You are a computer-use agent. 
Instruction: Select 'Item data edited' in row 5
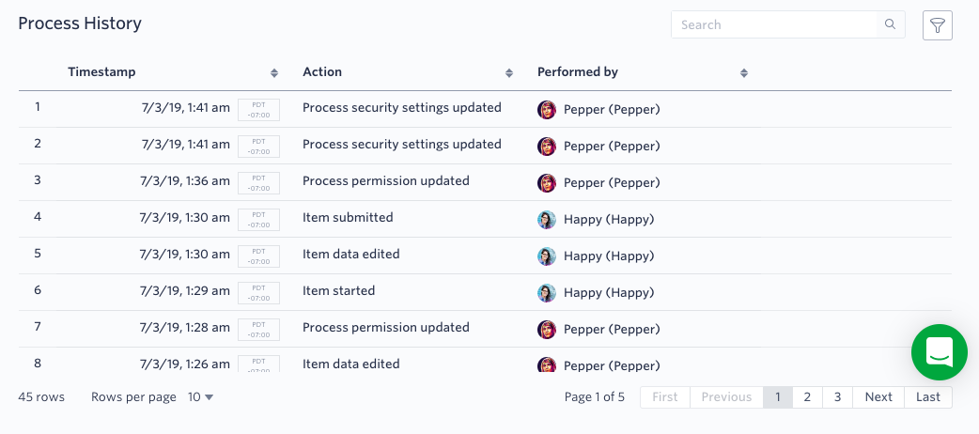click(350, 255)
